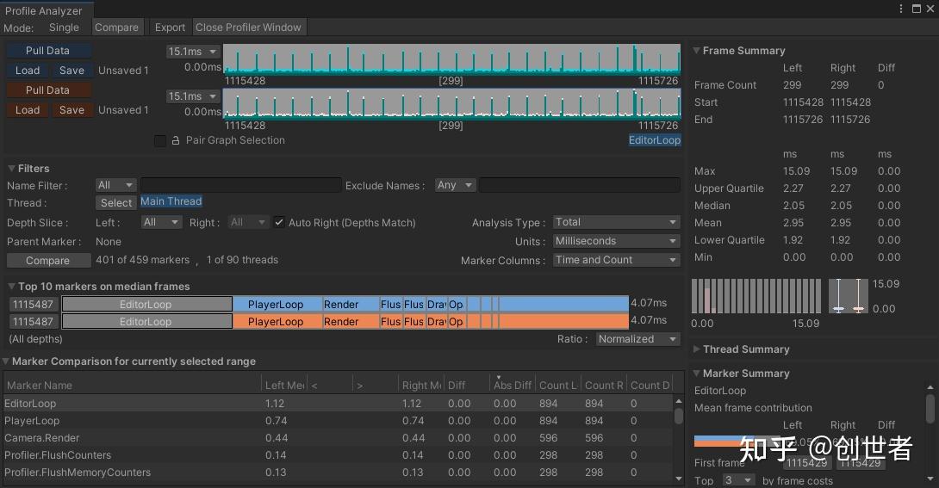Open the Marker Columns dropdown
Screen dimensions: 939x488
[616, 260]
